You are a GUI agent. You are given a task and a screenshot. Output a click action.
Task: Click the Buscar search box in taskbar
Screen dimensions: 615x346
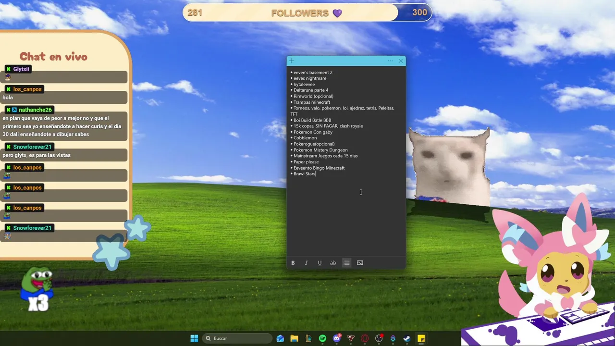coord(237,338)
